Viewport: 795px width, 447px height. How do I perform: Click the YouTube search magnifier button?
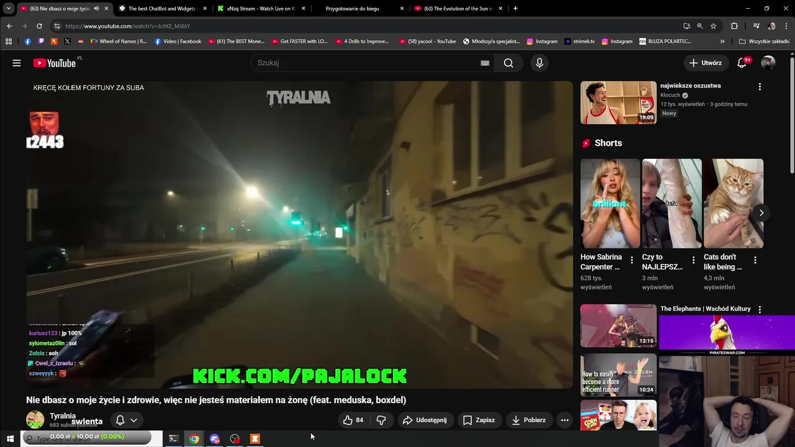coord(508,63)
